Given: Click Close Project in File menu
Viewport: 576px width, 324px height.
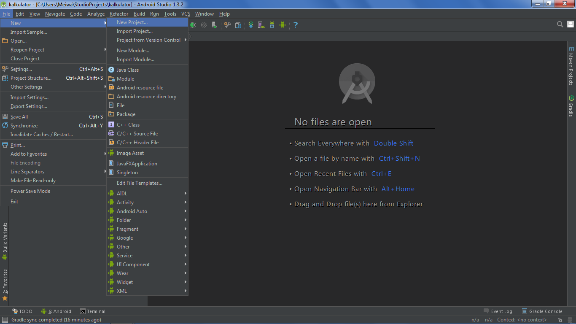Looking at the screenshot, I should click(x=53, y=59).
